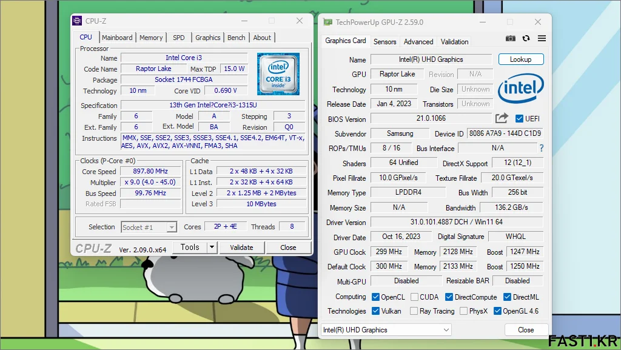Switch to the Validation tab in GPU-Z
The height and width of the screenshot is (350, 621).
454,42
